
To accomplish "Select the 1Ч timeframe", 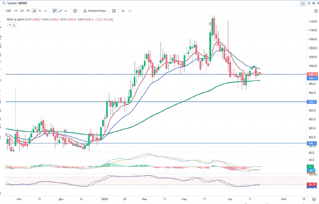I will click(16, 11).
